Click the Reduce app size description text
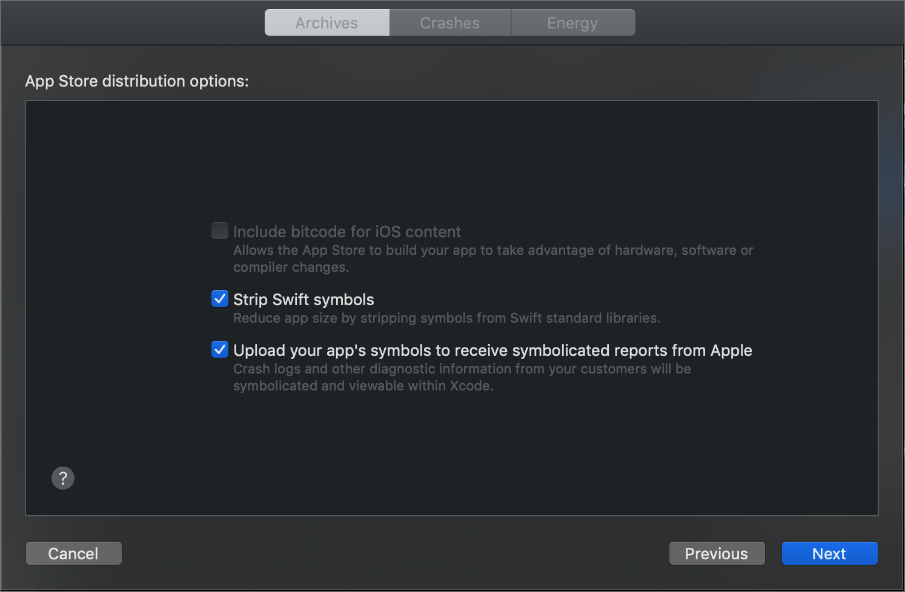Screen dimensions: 905x592 pos(446,318)
